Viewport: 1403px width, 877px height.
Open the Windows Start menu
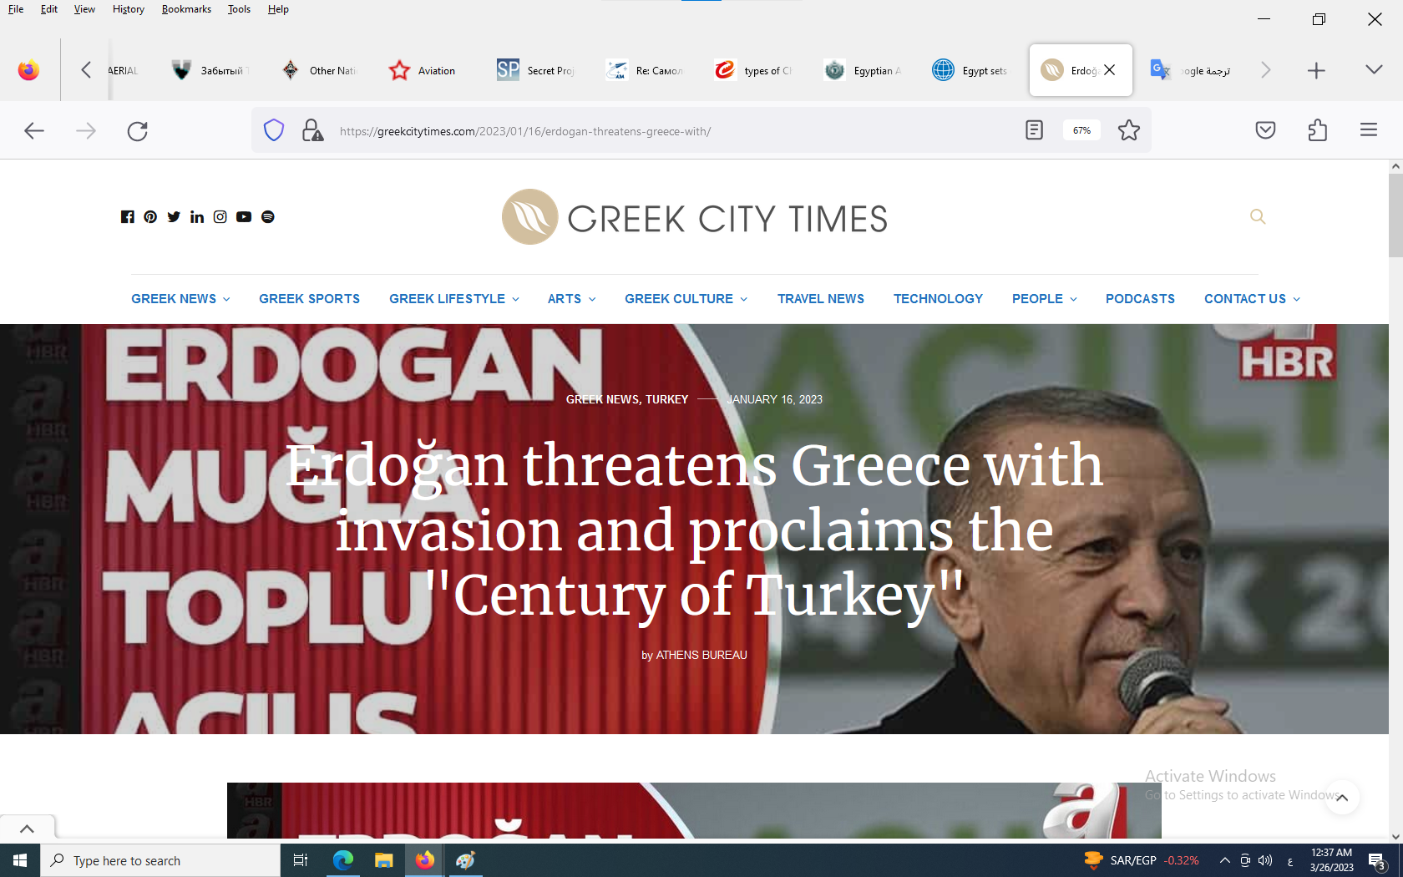(20, 860)
